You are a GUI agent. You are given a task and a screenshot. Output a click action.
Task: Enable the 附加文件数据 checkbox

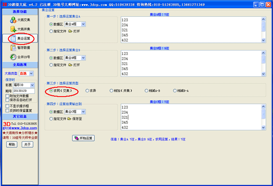pyautogui.click(x=7, y=96)
